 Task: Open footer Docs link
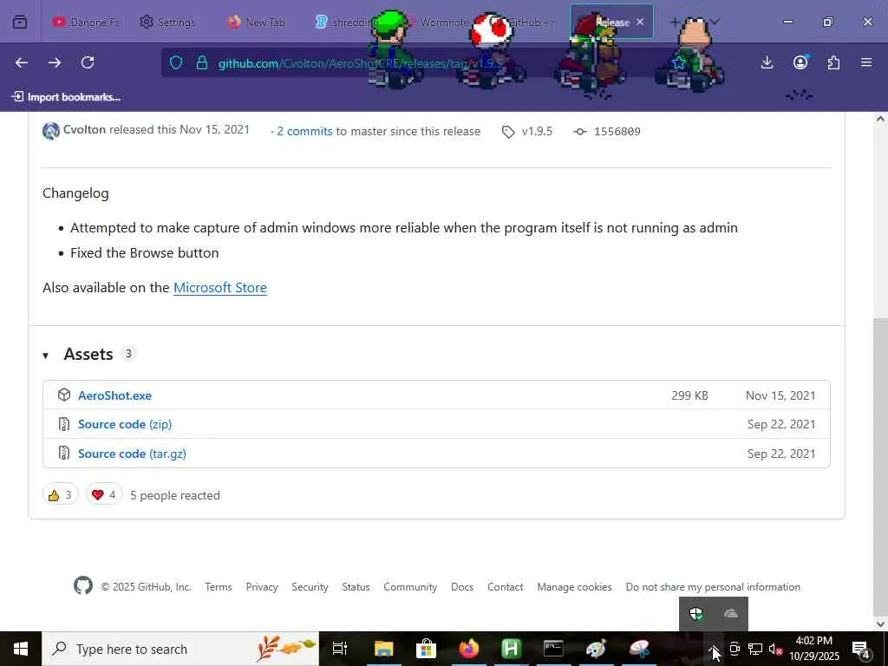coord(462,587)
